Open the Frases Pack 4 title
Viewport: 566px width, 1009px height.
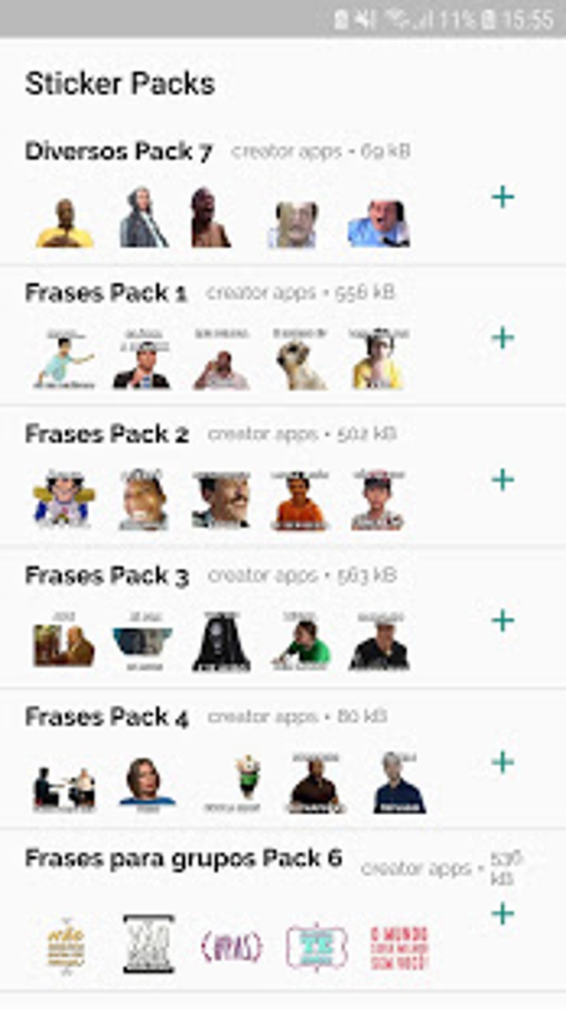[x=107, y=717]
